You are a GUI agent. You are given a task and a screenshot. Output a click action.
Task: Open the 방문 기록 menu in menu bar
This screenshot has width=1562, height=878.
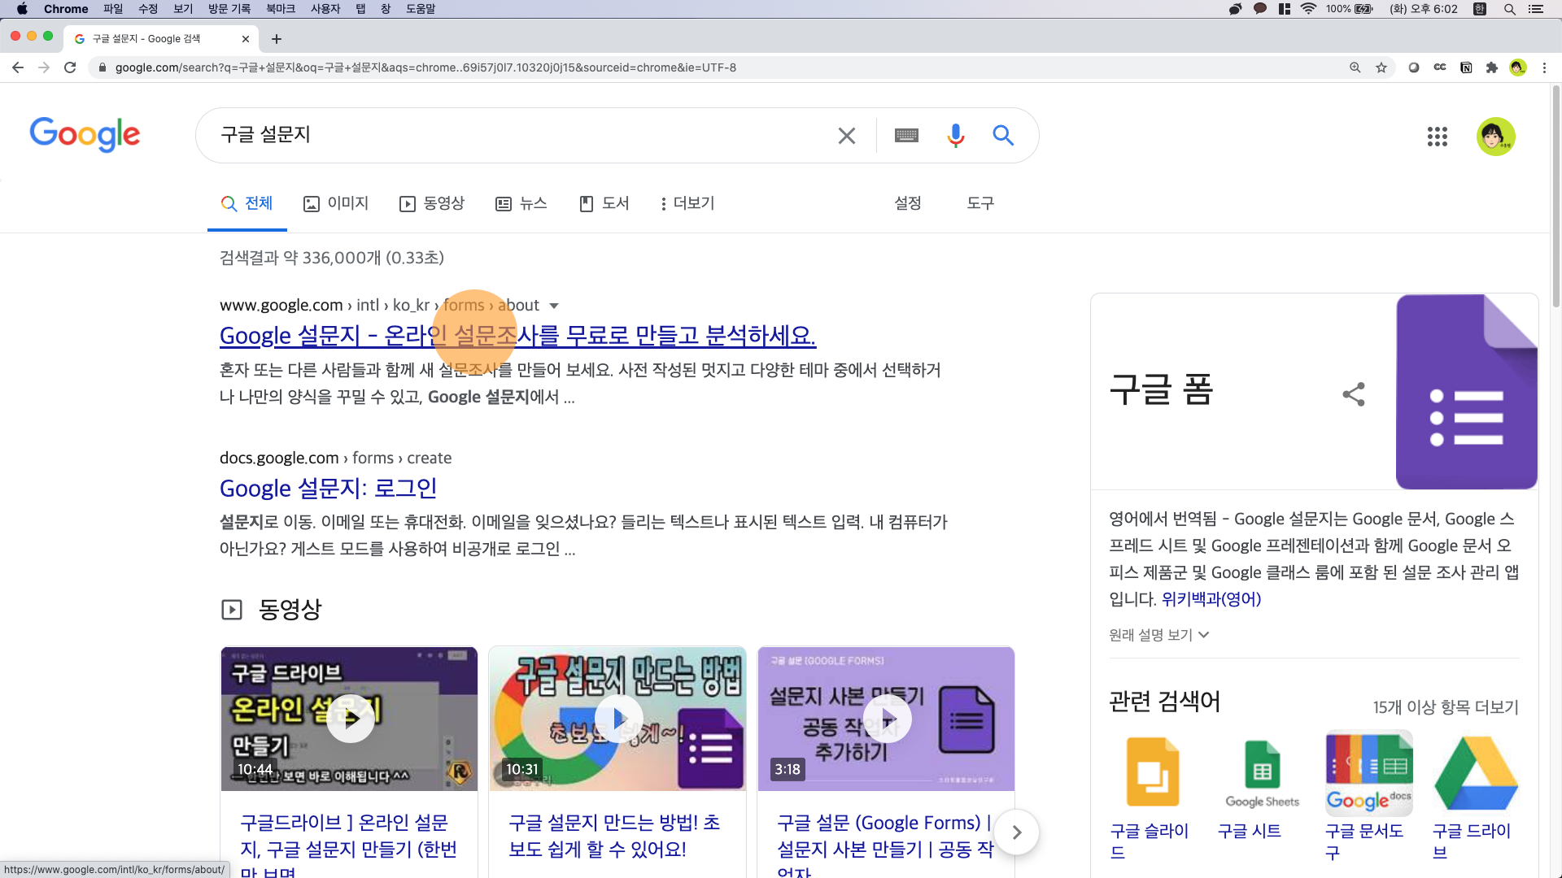[229, 9]
